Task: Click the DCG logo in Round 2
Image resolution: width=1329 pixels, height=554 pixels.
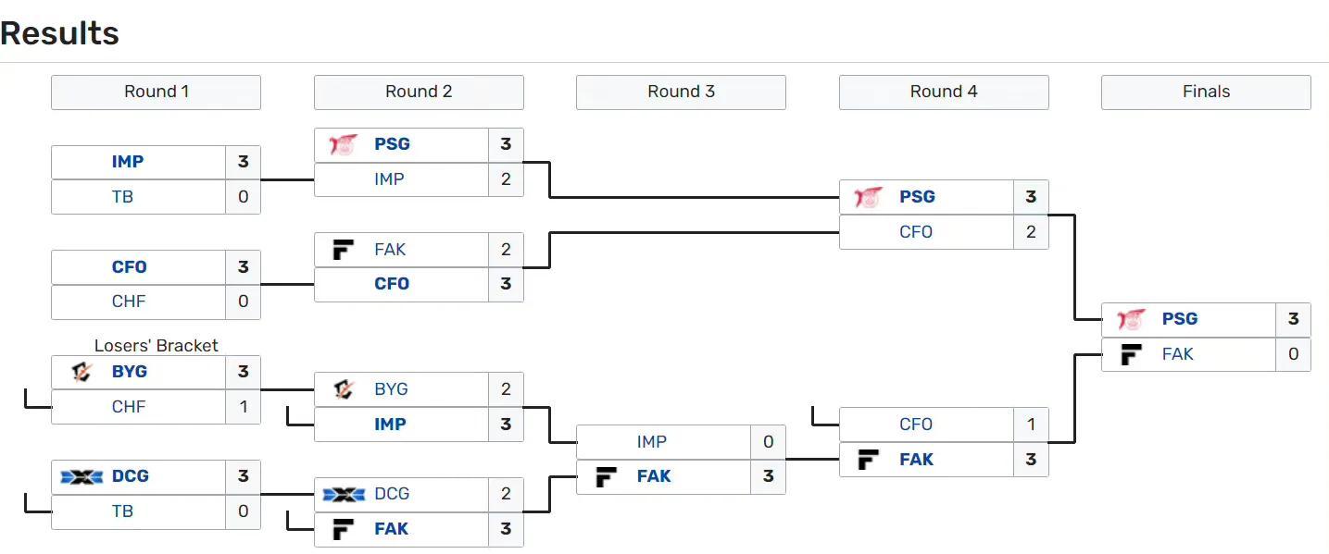Action: pyautogui.click(x=343, y=494)
